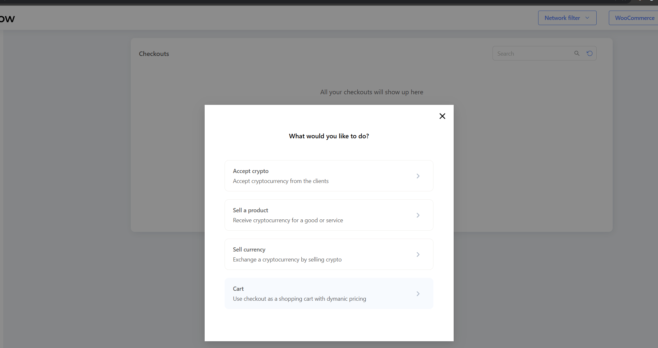Click chevron arrow on Sell a product card
The height and width of the screenshot is (348, 658).
418,215
